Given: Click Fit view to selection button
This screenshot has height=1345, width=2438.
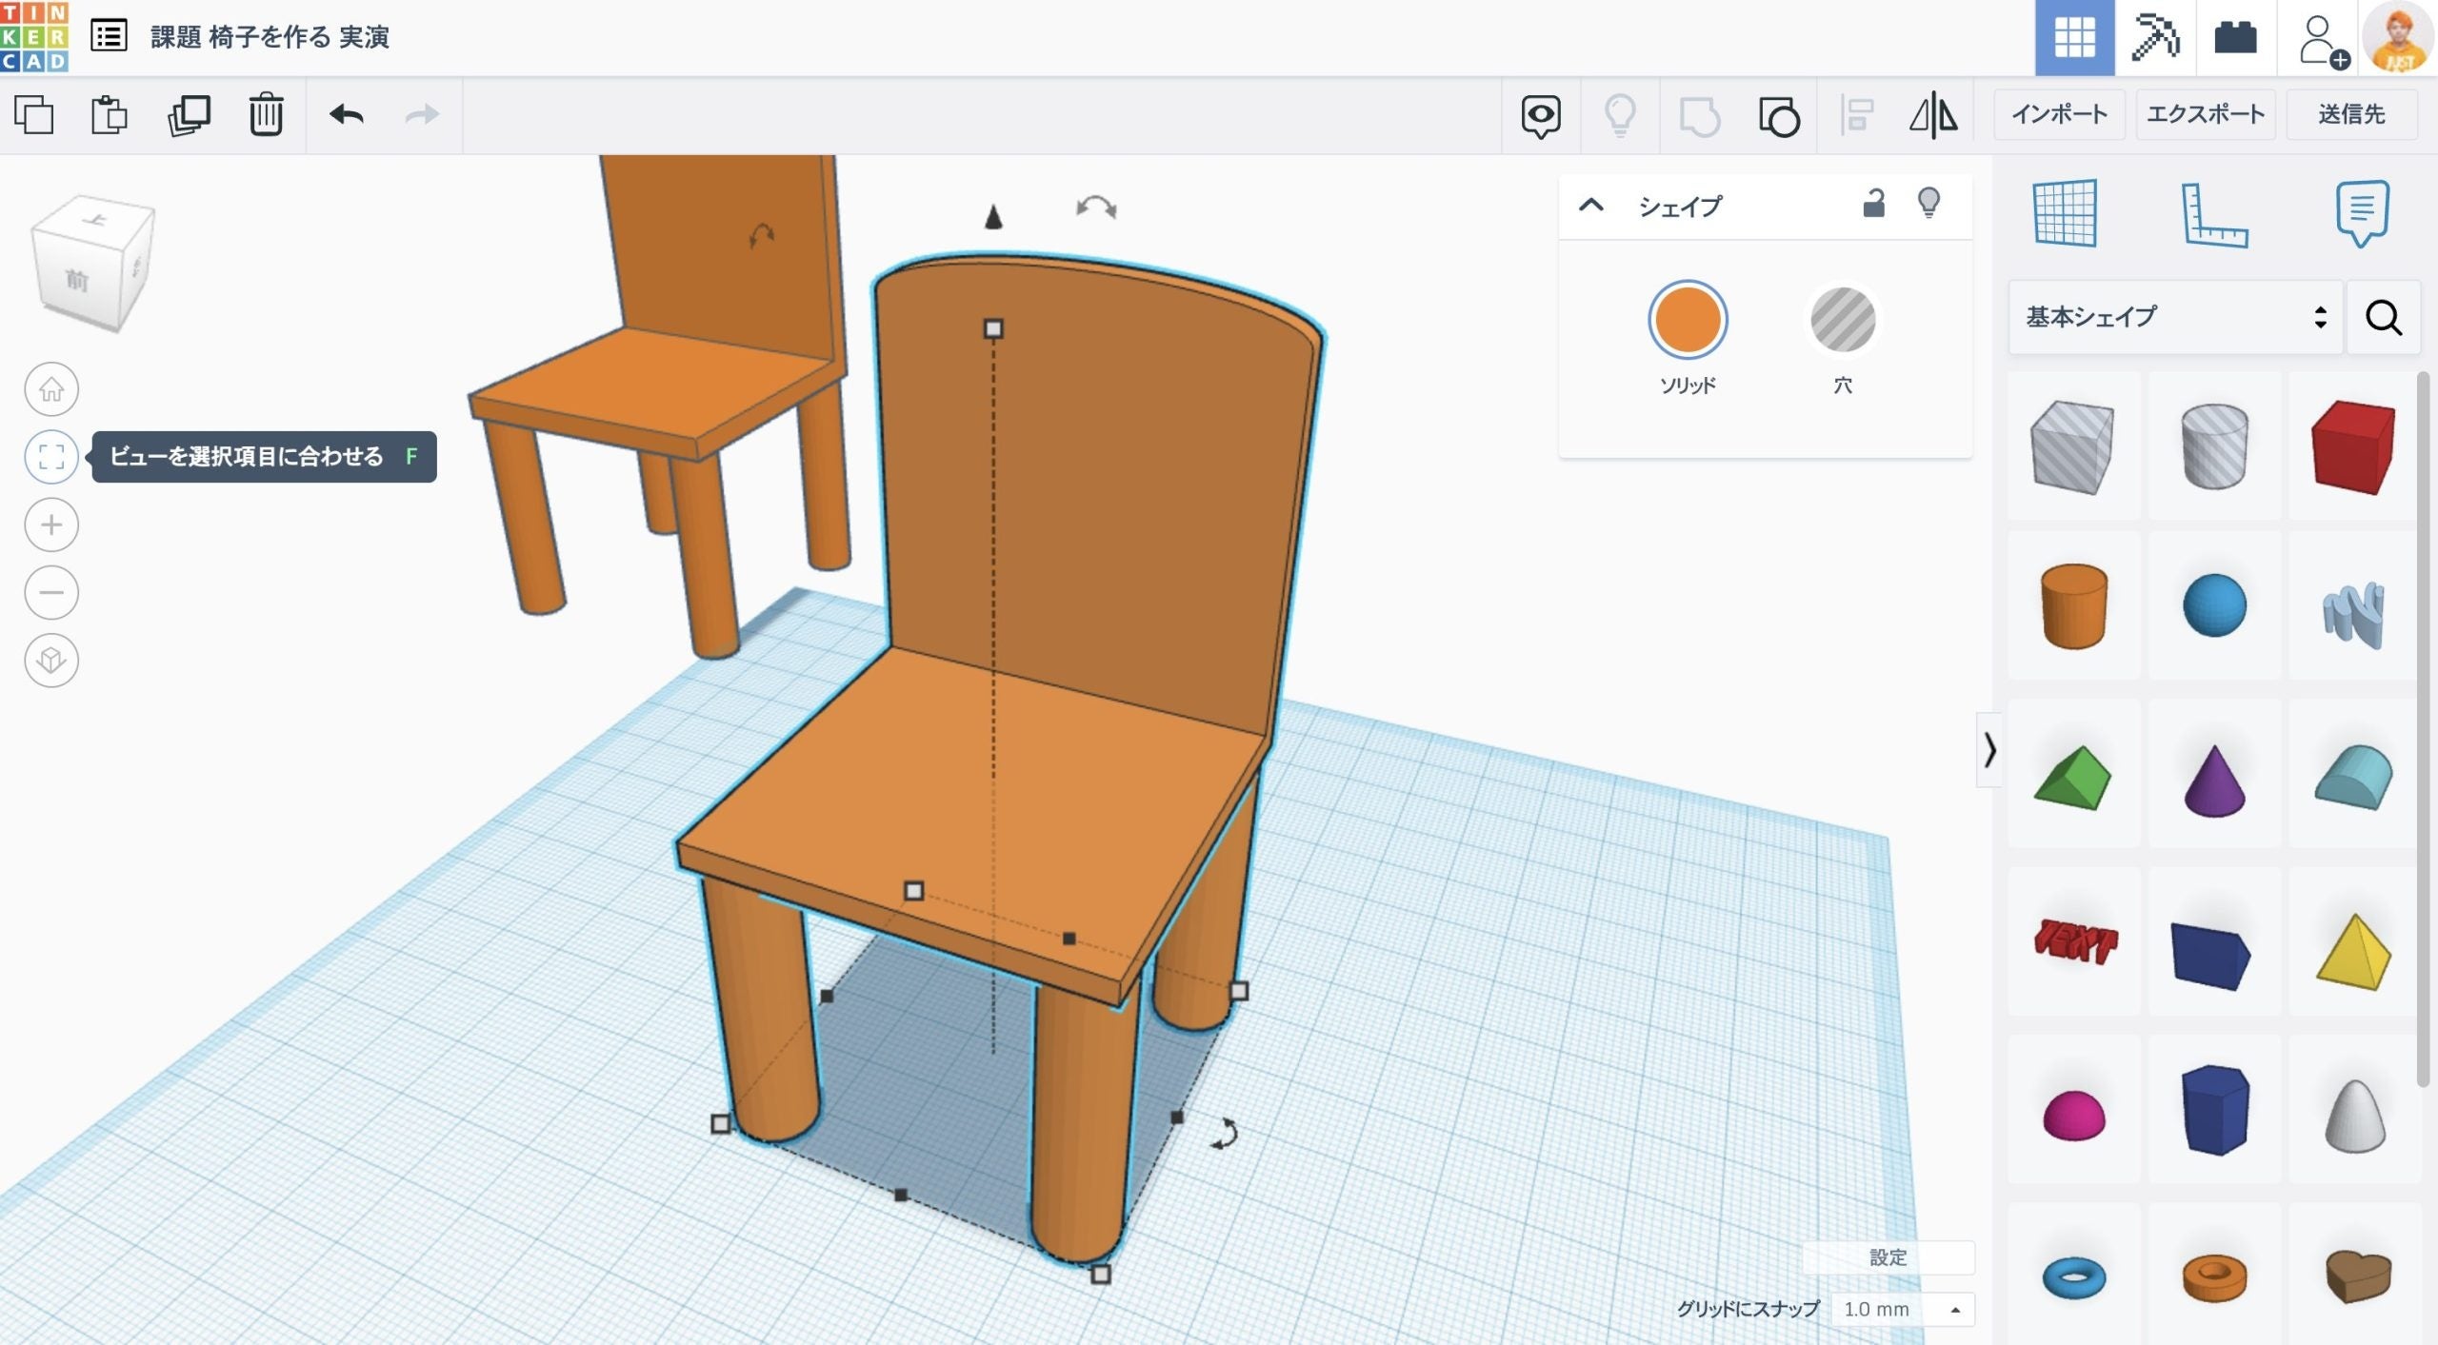Looking at the screenshot, I should click(x=51, y=457).
